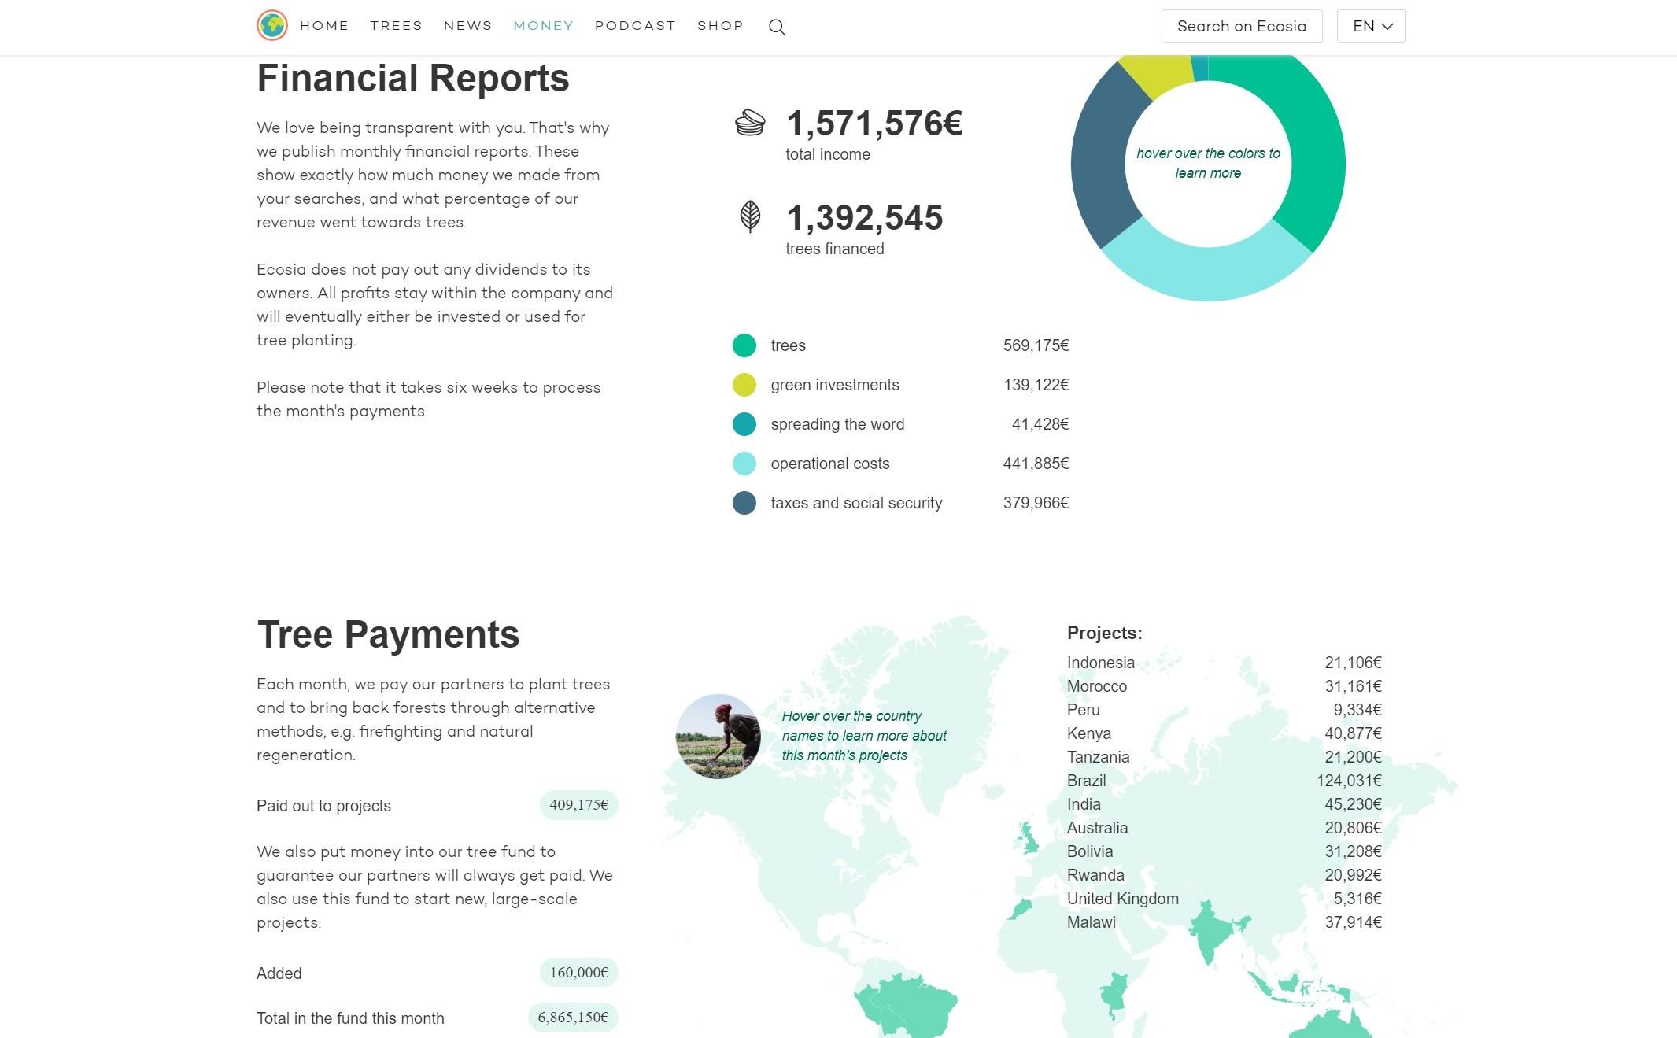Click the yellow green investments legend dot
1677x1038 pixels.
tap(744, 385)
